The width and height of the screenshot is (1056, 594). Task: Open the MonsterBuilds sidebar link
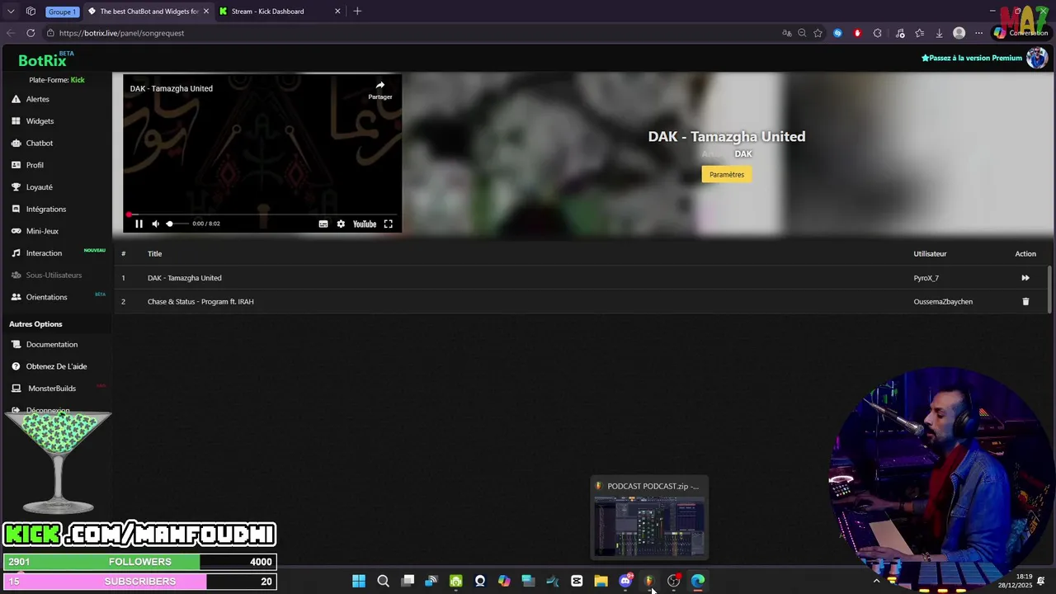(51, 389)
